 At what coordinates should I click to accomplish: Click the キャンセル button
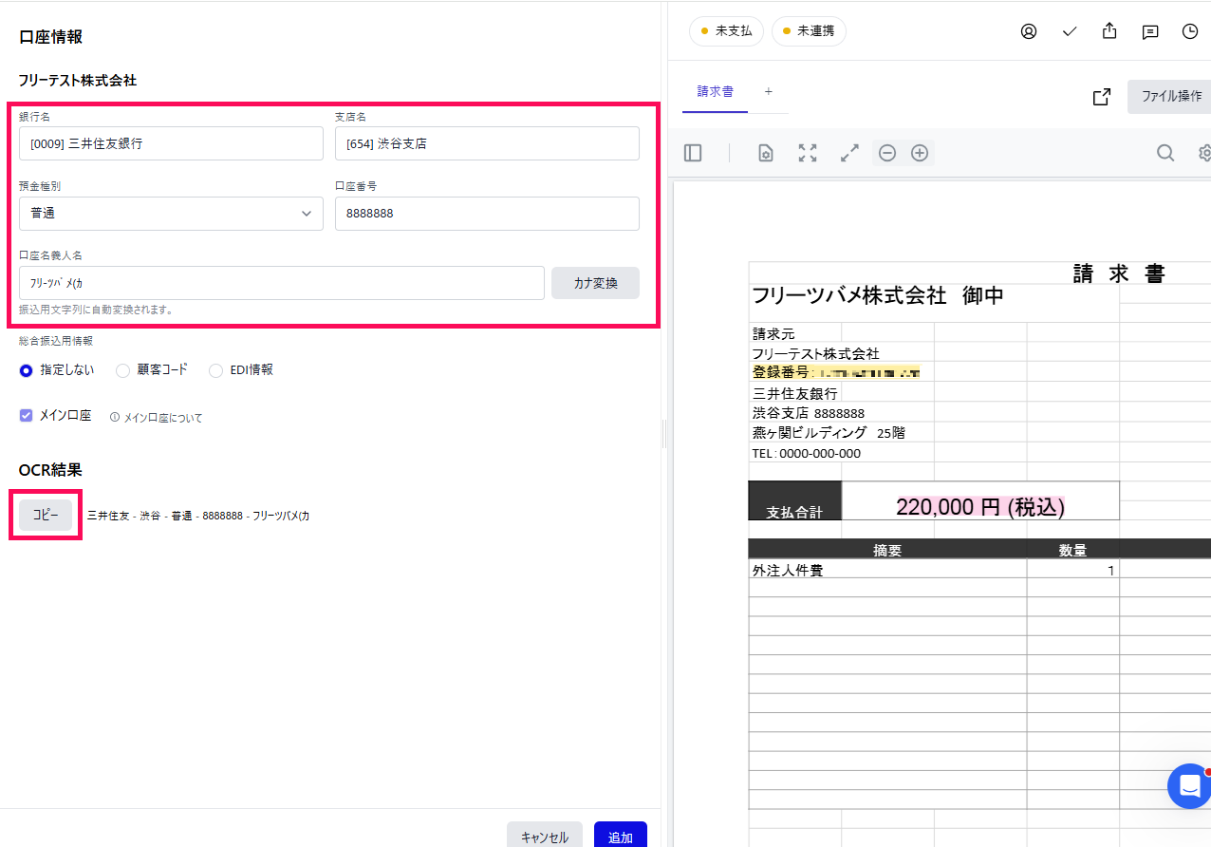(545, 837)
